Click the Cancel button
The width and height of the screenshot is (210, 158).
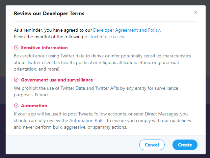[x=152, y=145]
